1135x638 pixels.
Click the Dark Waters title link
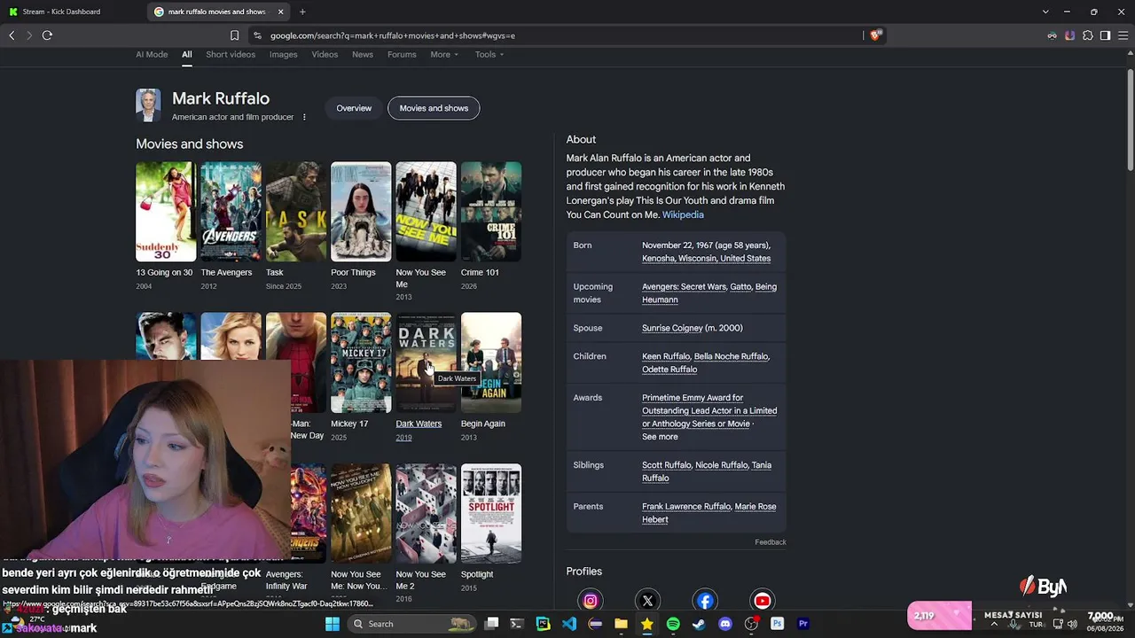click(x=419, y=424)
